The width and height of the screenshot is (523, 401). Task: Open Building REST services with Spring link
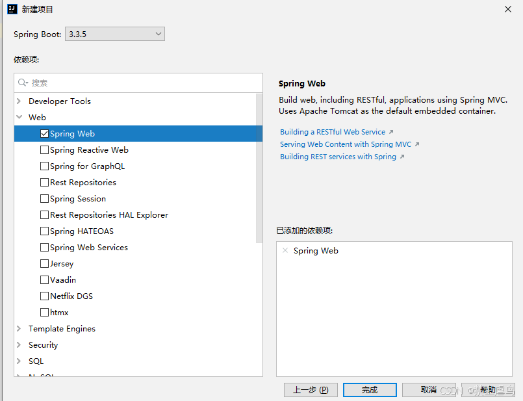338,157
